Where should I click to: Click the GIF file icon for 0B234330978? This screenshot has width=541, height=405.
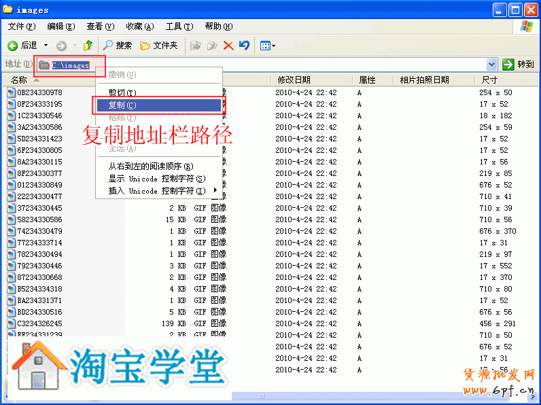coord(12,92)
